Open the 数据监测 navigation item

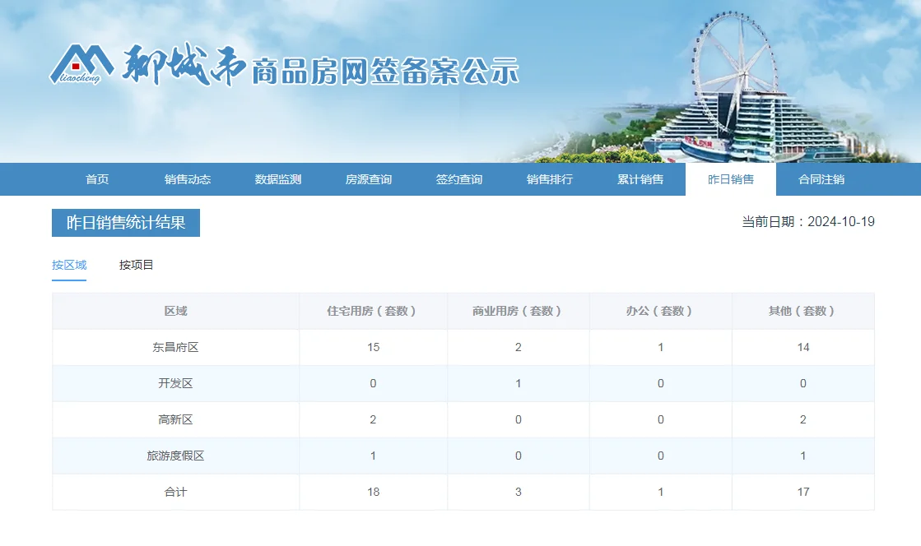click(x=278, y=179)
